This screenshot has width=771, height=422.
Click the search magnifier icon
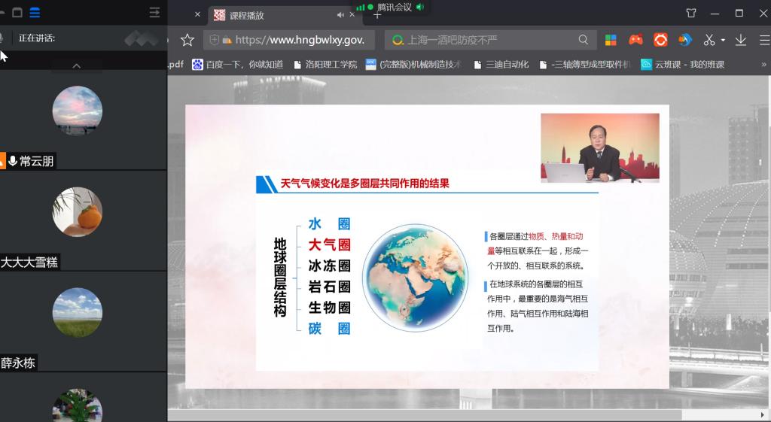584,40
